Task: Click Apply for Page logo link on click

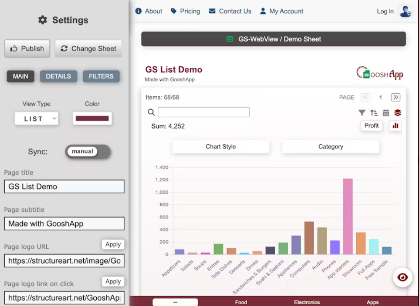Action: point(113,282)
